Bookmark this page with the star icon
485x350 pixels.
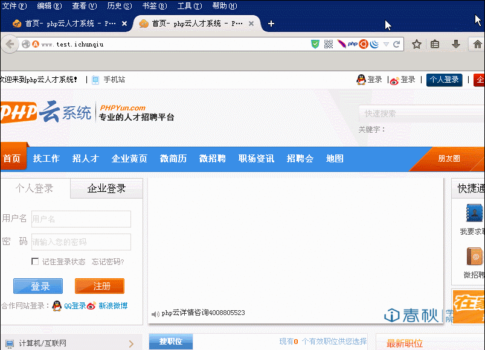click(416, 44)
